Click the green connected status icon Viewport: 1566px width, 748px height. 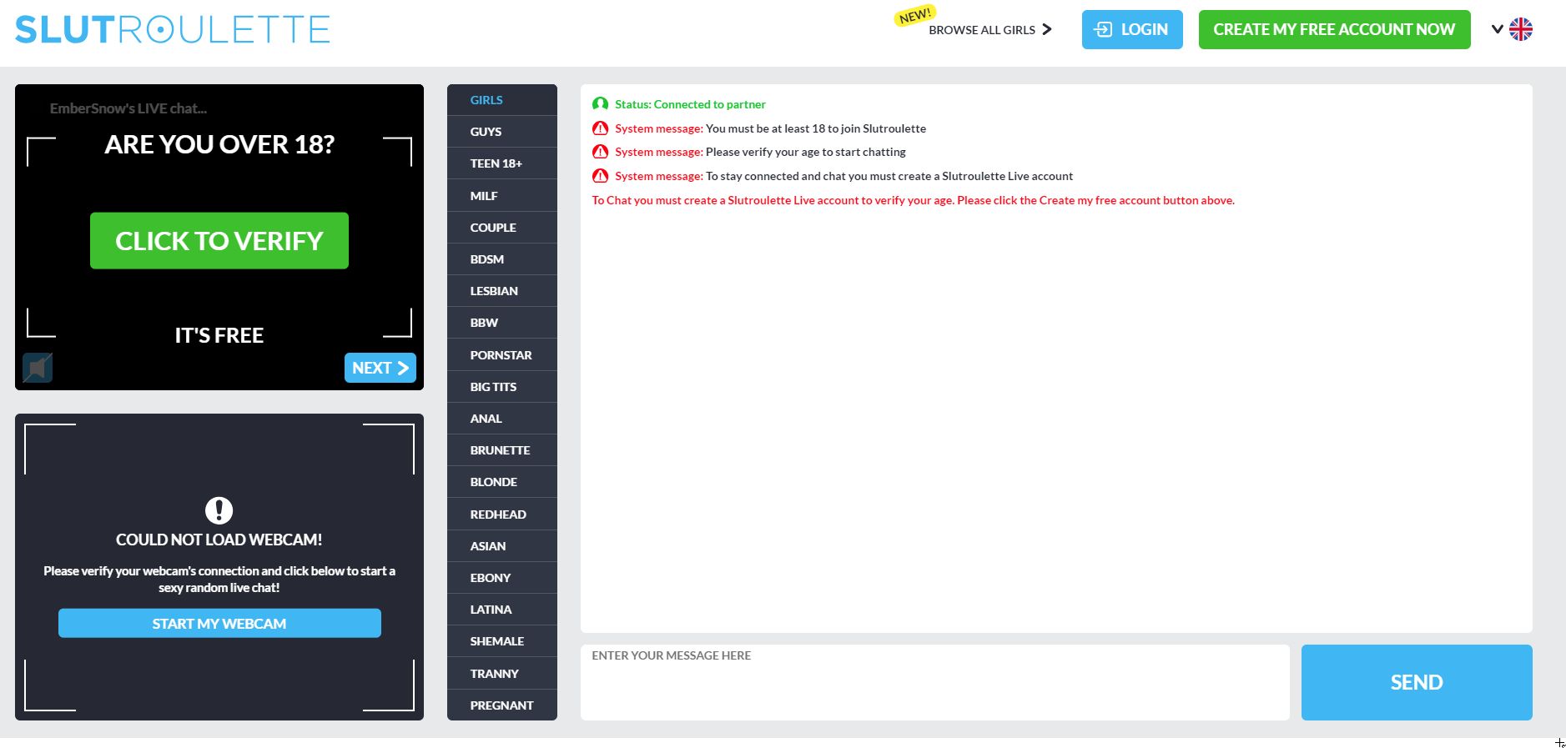coord(600,104)
